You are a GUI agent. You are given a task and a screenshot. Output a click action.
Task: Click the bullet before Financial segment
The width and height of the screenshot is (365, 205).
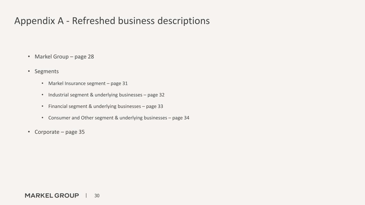coord(43,106)
